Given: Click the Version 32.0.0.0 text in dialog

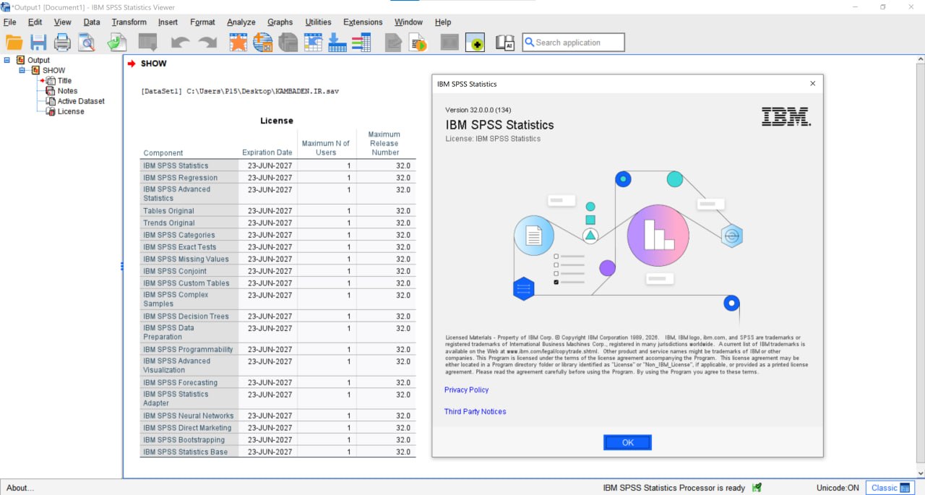Looking at the screenshot, I should pyautogui.click(x=478, y=110).
